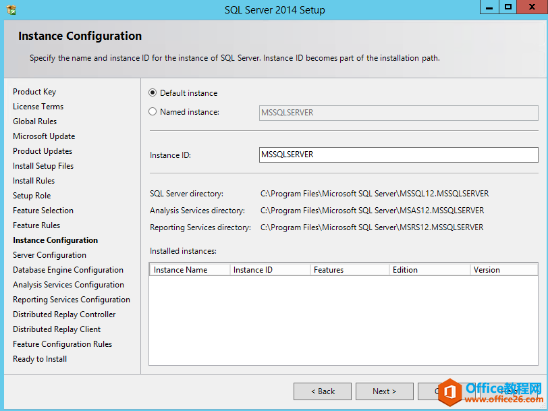The image size is (548, 411).
Task: Select the Default instance radio button
Action: pyautogui.click(x=153, y=92)
